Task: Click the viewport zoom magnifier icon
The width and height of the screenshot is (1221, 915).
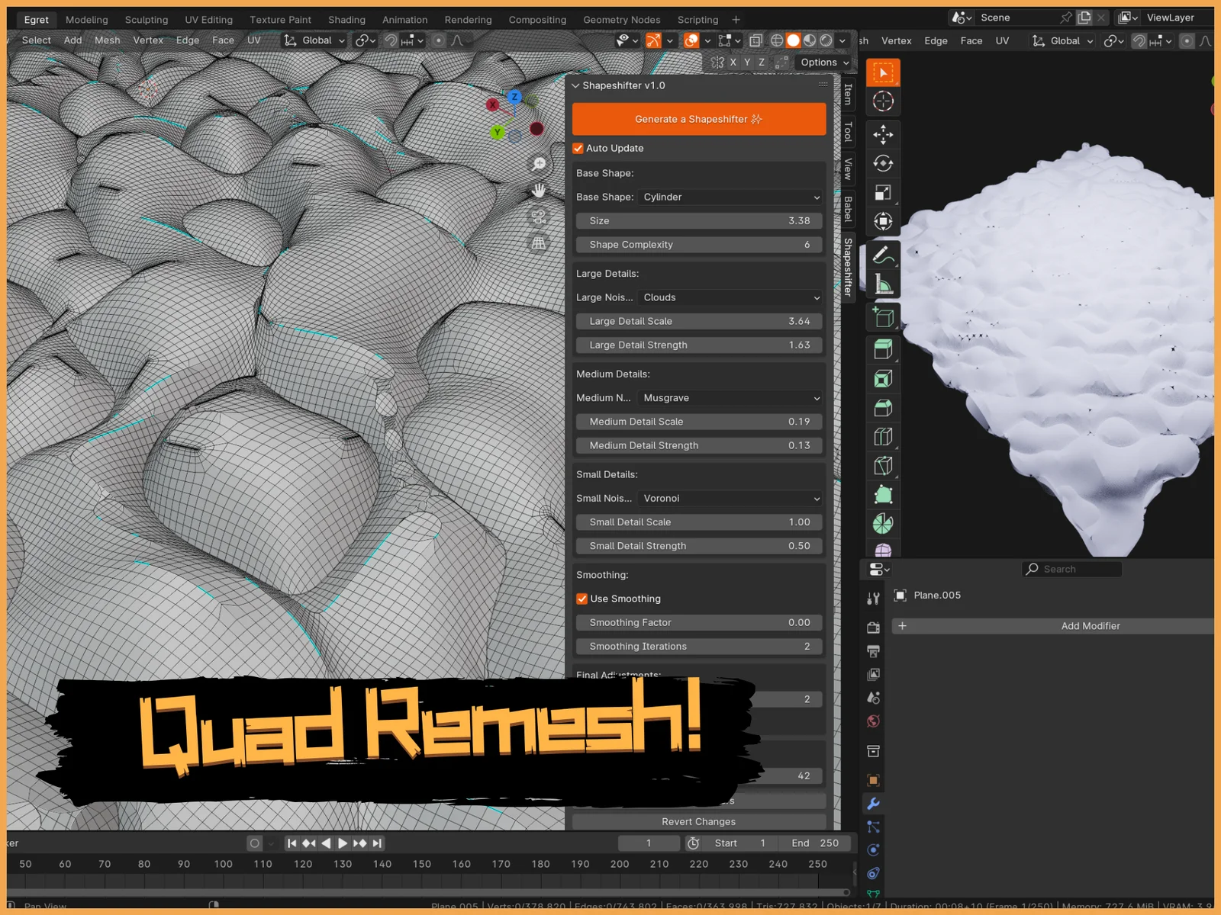Action: pos(539,164)
